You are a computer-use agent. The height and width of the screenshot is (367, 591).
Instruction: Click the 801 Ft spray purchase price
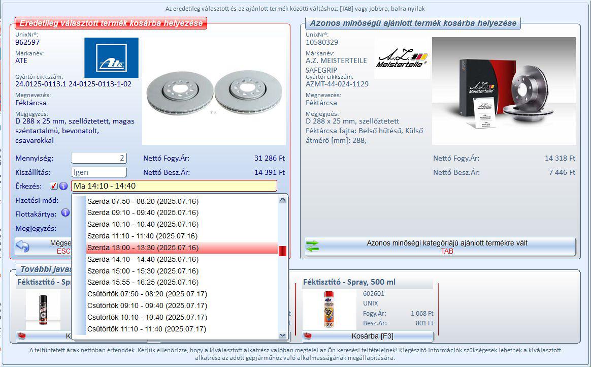[424, 323]
